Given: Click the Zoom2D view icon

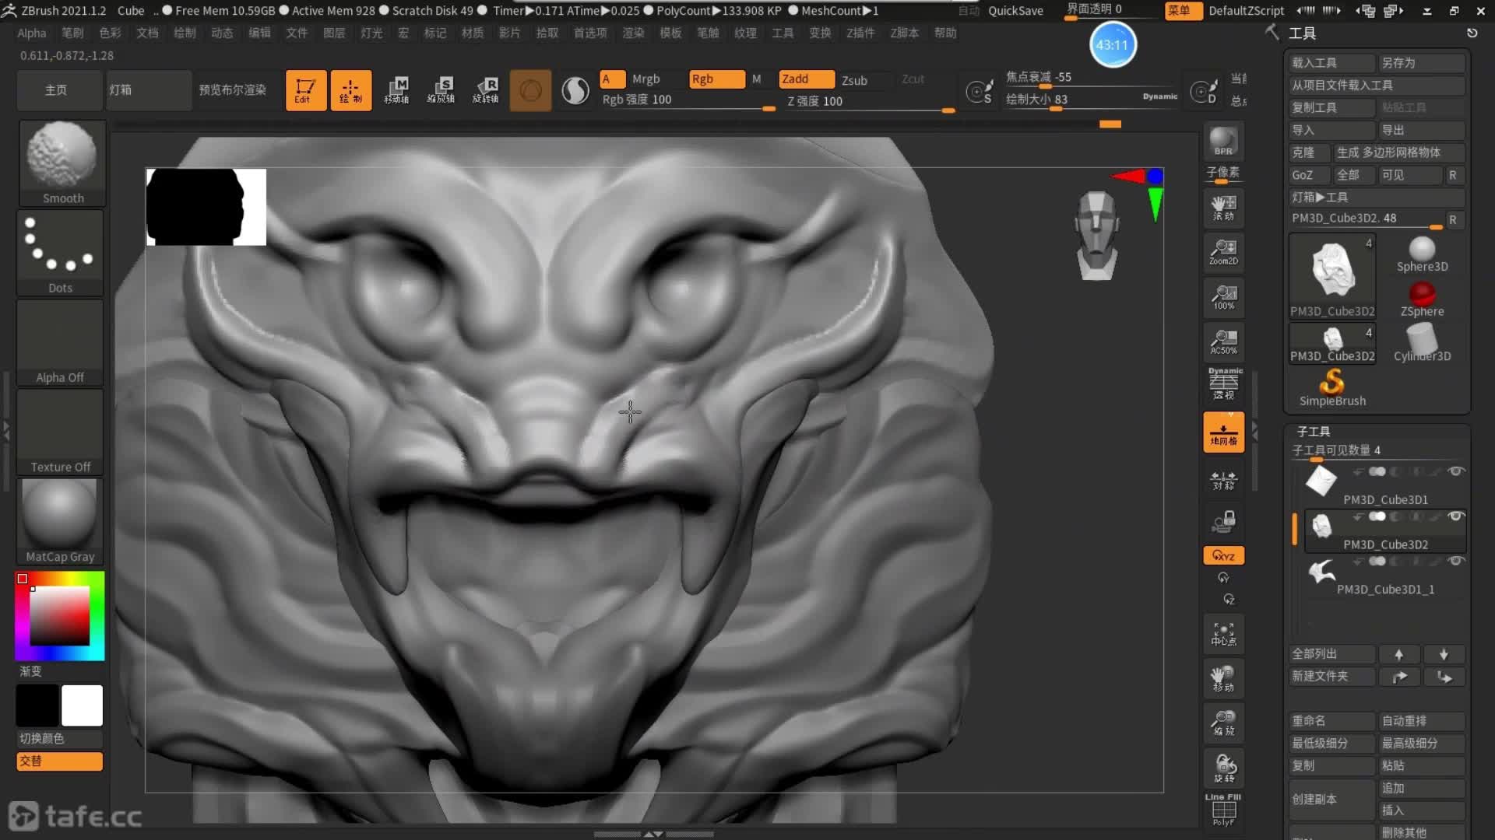Looking at the screenshot, I should click(1223, 252).
